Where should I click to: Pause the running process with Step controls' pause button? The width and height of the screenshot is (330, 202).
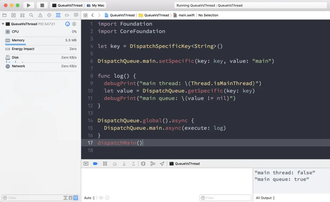pos(105,164)
